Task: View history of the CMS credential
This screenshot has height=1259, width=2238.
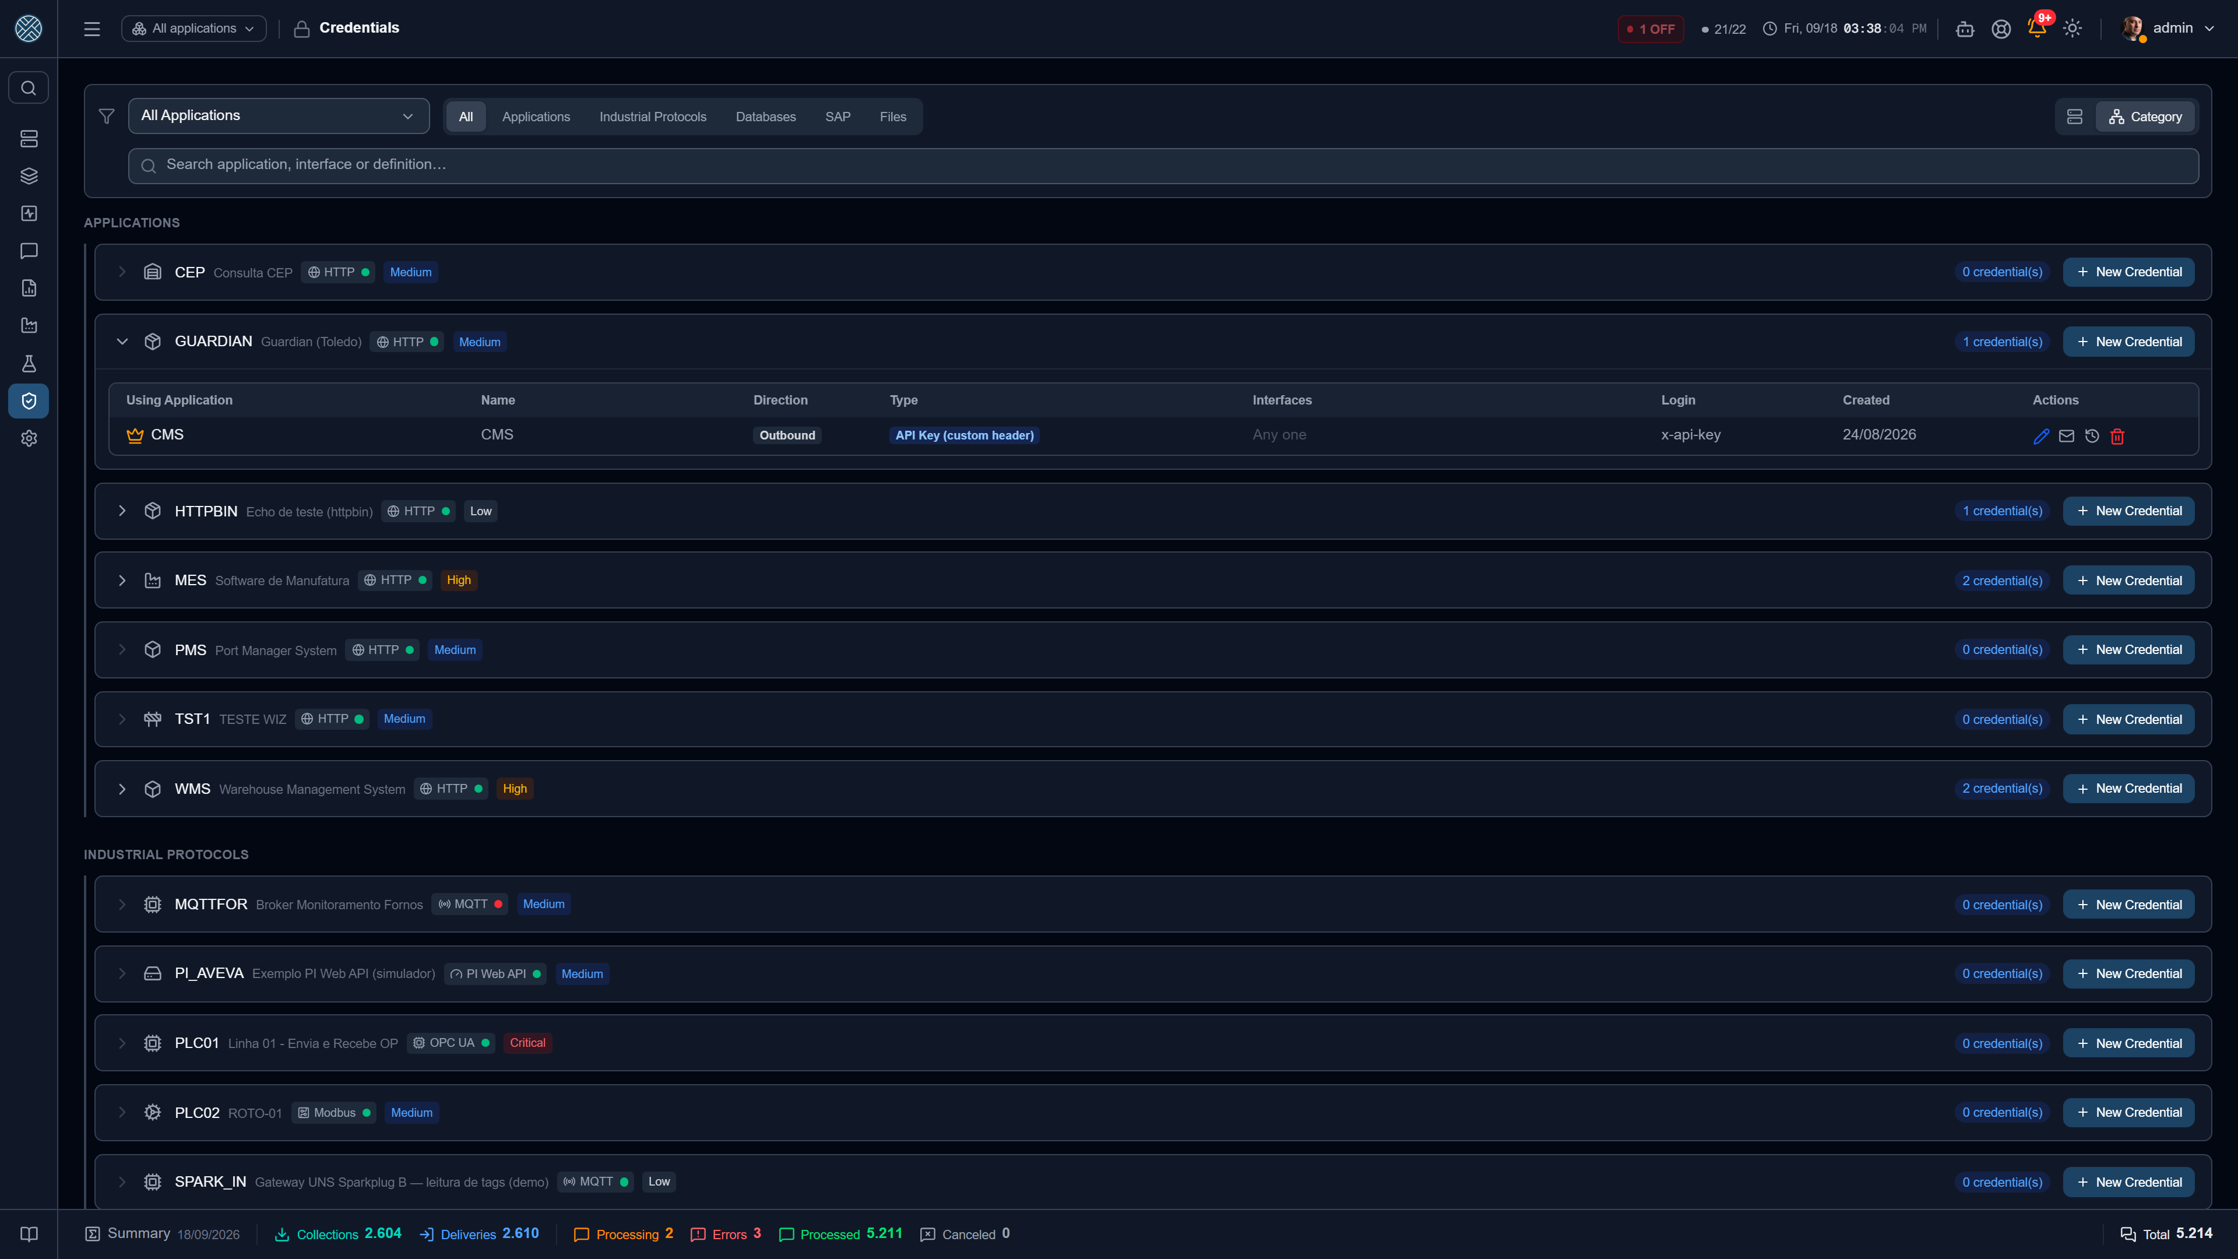Action: (x=2092, y=436)
